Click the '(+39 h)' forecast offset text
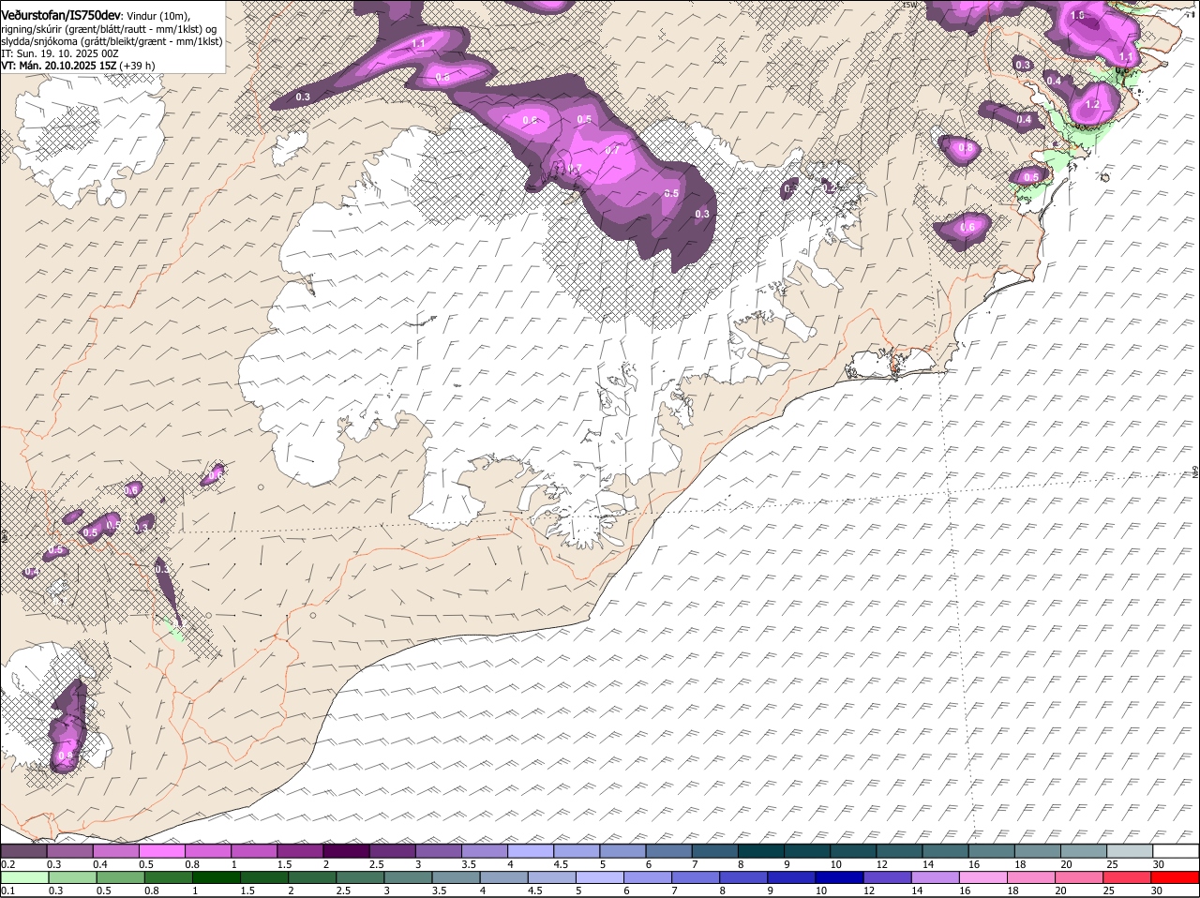Screen dimensions: 1200x898 tap(137, 66)
